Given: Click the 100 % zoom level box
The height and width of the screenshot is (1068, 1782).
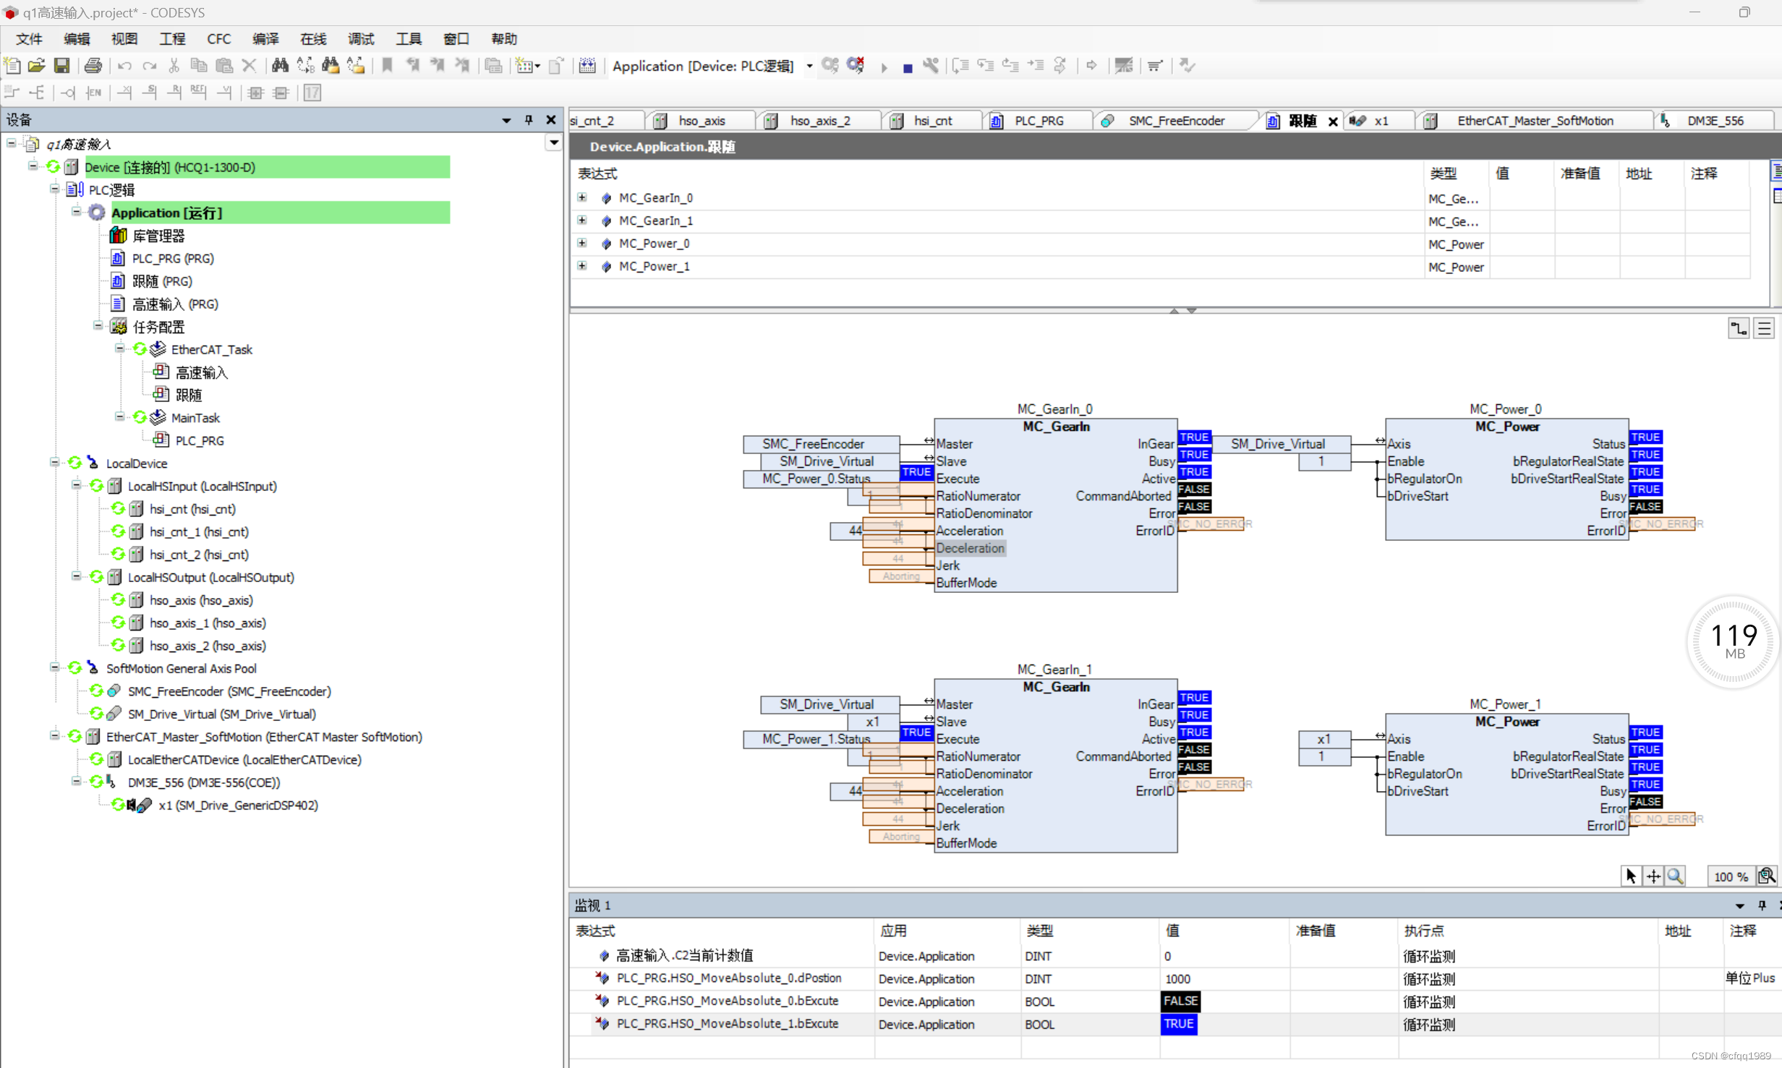Looking at the screenshot, I should click(x=1730, y=876).
